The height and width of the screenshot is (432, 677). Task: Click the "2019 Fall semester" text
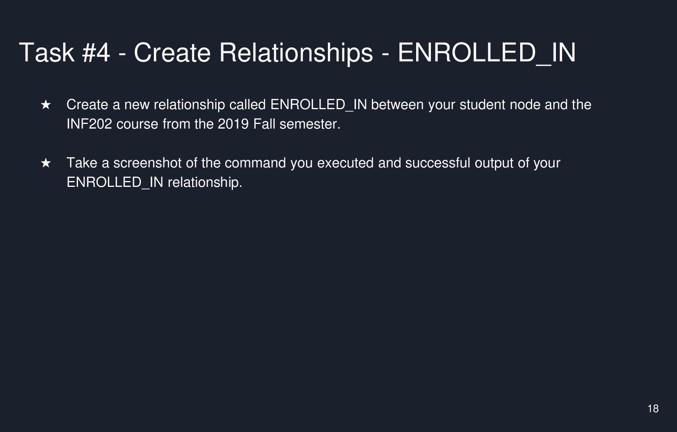pos(279,124)
